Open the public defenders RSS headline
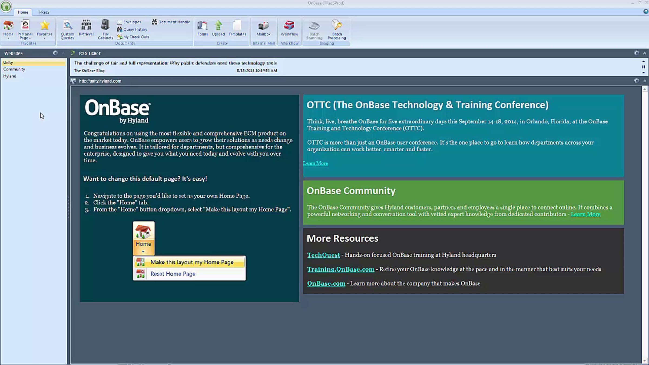The width and height of the screenshot is (649, 365). coord(176,63)
